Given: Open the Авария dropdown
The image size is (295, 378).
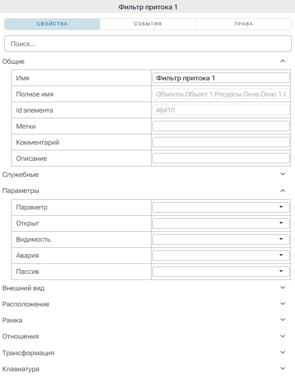Looking at the screenshot, I should pos(221,256).
